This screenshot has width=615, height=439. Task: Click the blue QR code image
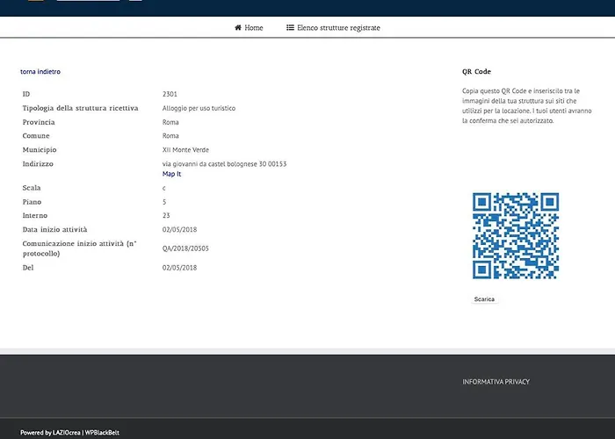(516, 235)
